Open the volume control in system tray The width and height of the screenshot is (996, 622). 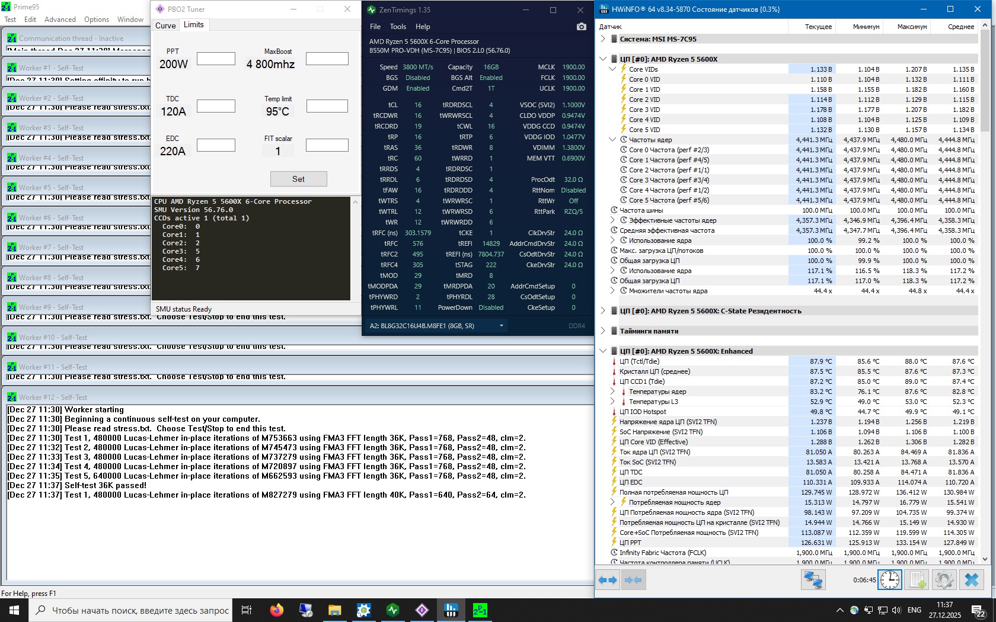click(896, 610)
